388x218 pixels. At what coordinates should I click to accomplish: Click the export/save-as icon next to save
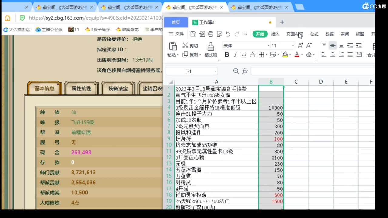pyautogui.click(x=202, y=34)
